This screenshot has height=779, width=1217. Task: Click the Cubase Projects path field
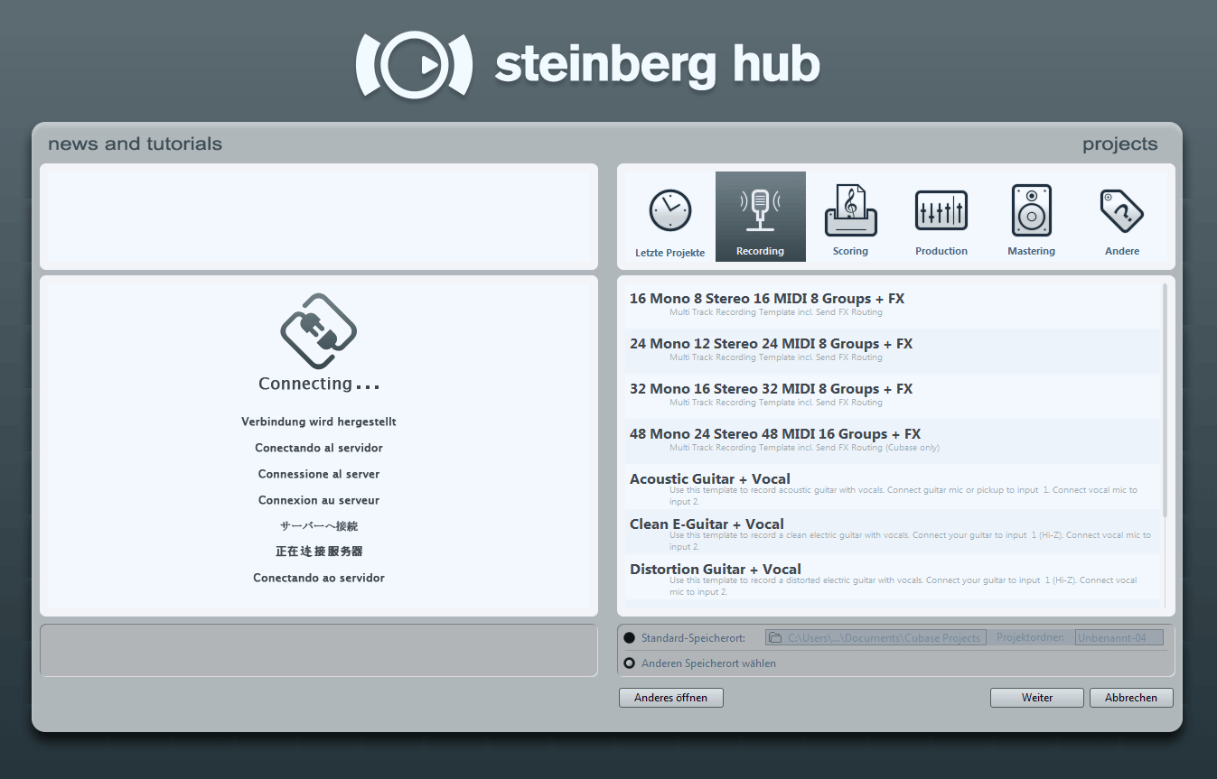point(875,637)
